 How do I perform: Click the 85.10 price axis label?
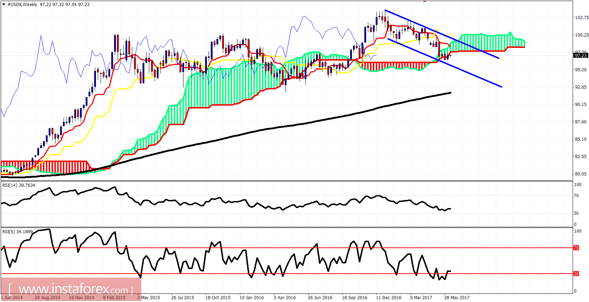coord(580,139)
